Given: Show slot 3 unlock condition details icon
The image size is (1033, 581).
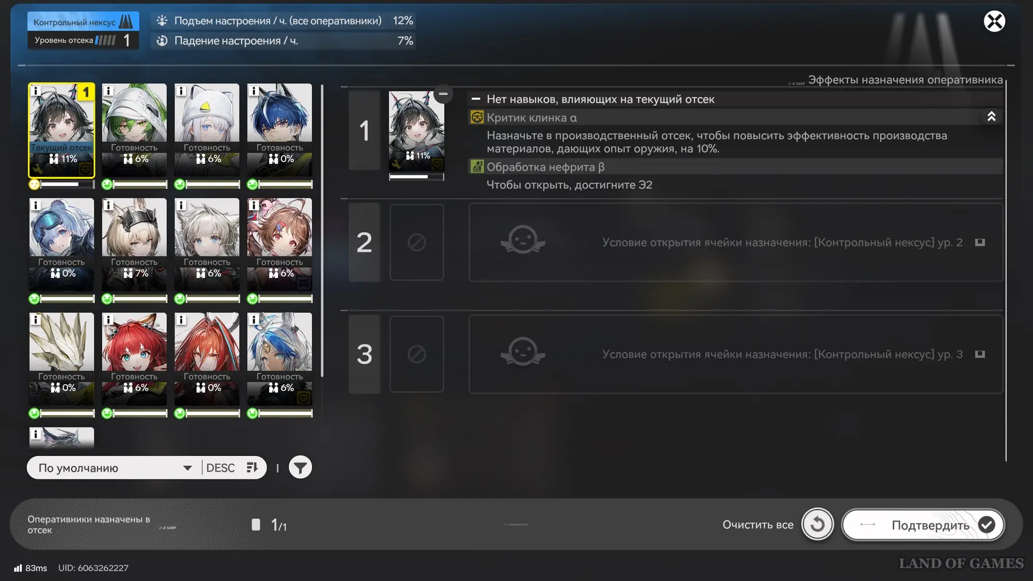Looking at the screenshot, I should (980, 354).
